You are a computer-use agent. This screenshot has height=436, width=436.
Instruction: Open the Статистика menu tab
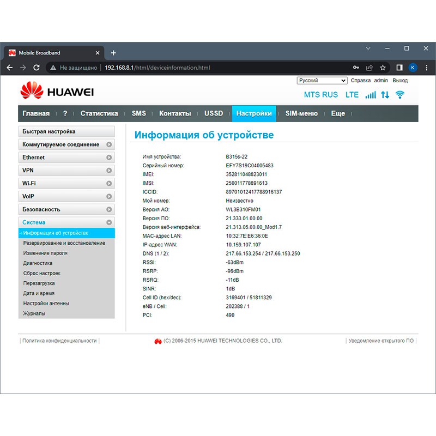coord(99,113)
